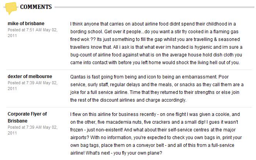Open dexter of melbourne's author name

(x=30, y=76)
